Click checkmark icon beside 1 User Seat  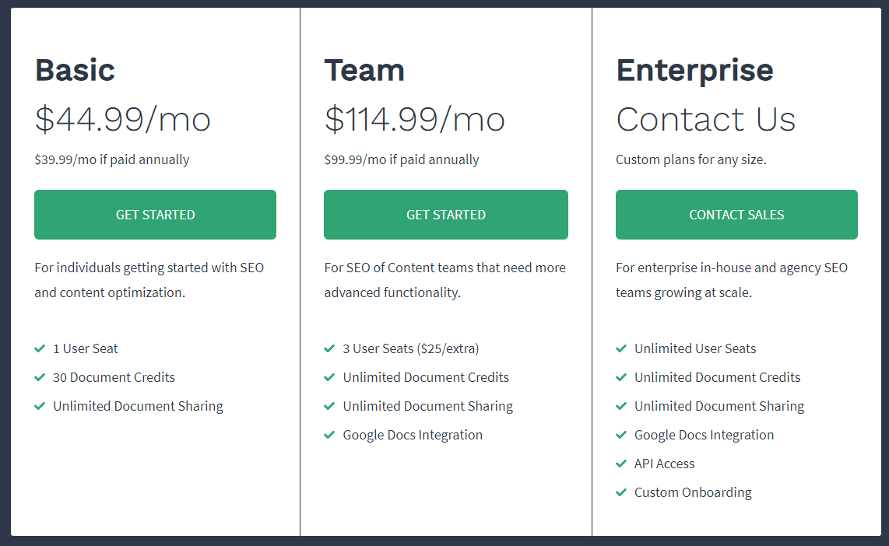(x=40, y=348)
